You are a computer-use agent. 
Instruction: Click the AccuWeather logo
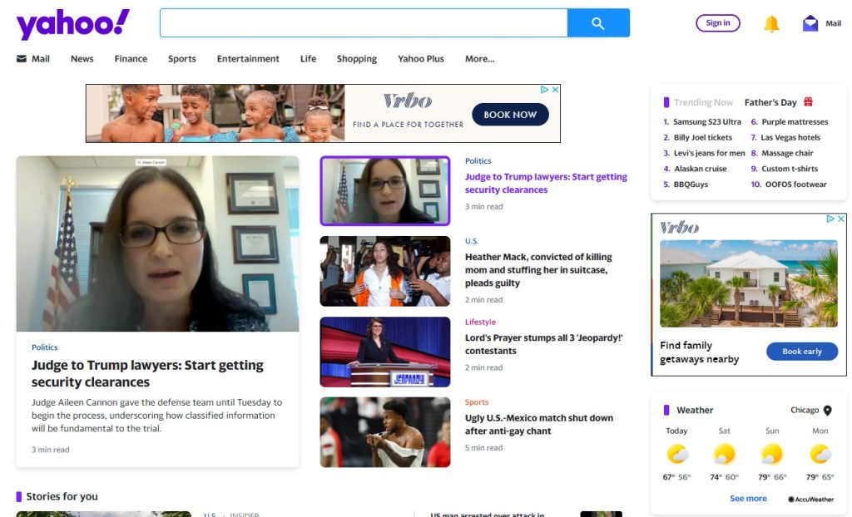(x=811, y=498)
